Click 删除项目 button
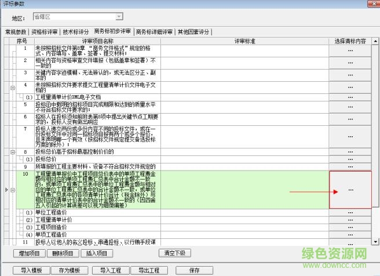The width and height of the screenshot is (380, 276). pyautogui.click(x=65, y=253)
